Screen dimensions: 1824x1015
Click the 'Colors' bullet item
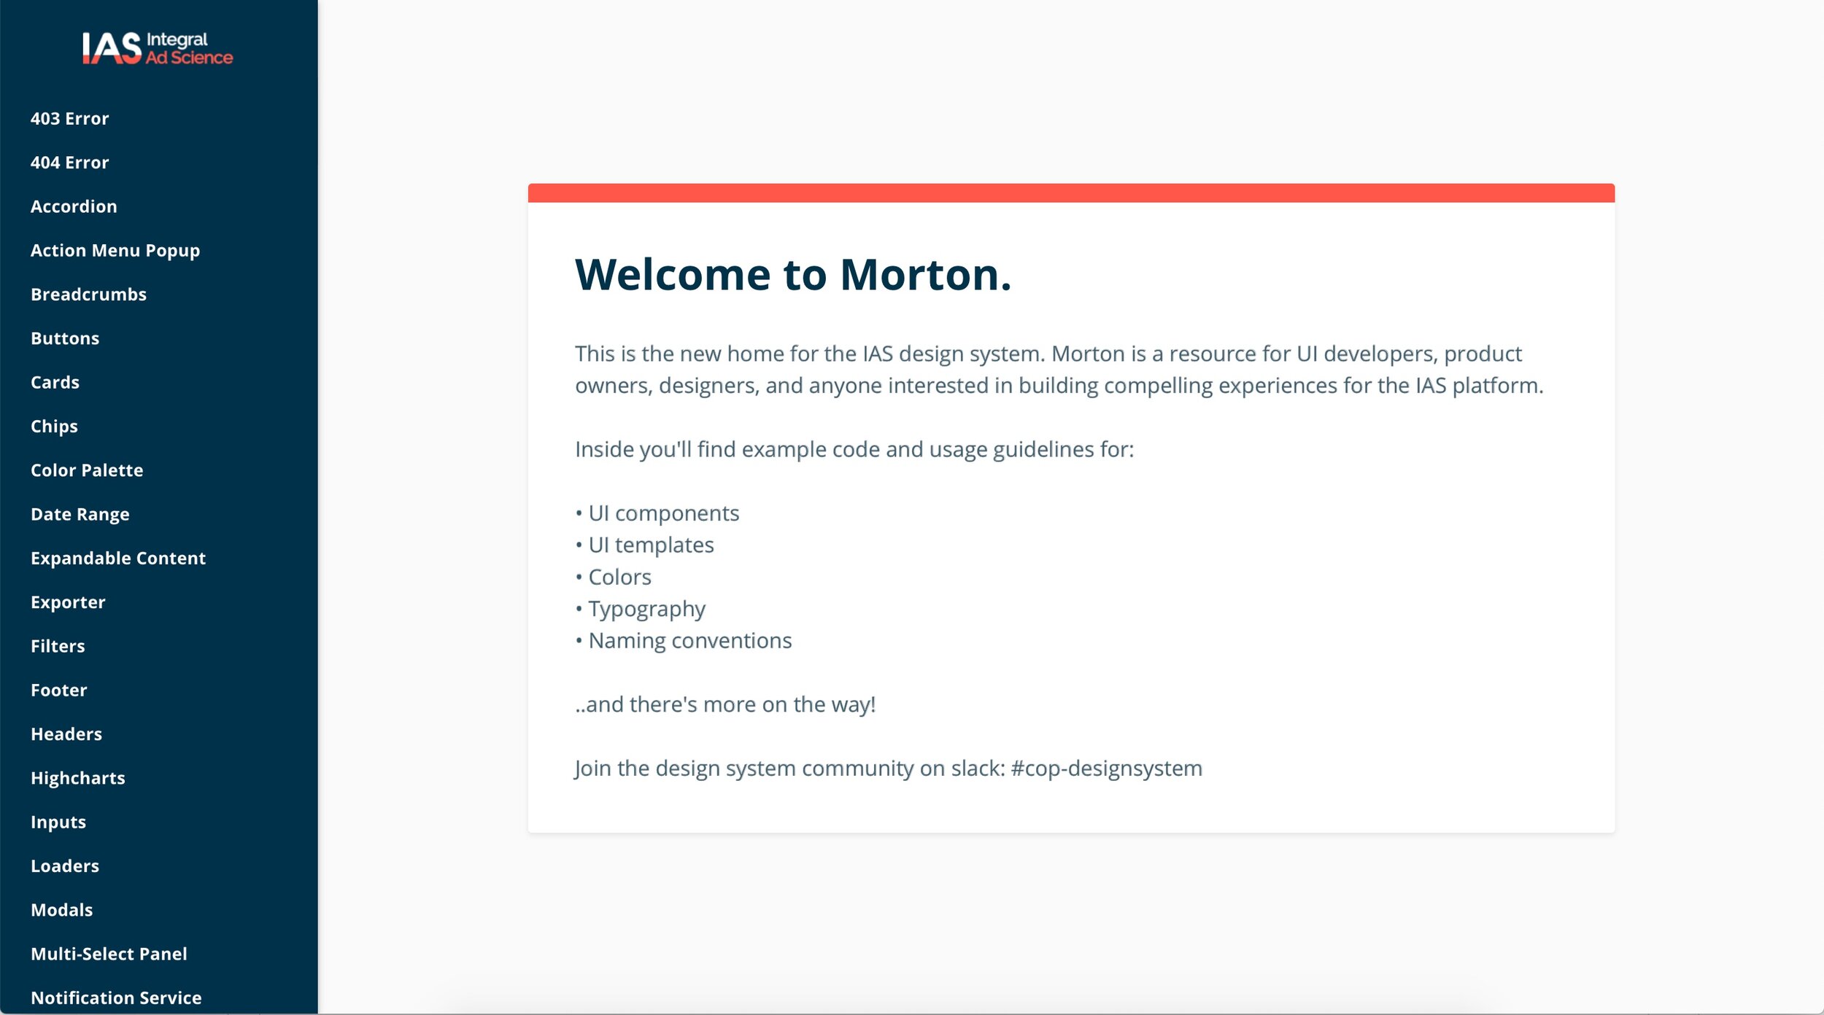[613, 577]
